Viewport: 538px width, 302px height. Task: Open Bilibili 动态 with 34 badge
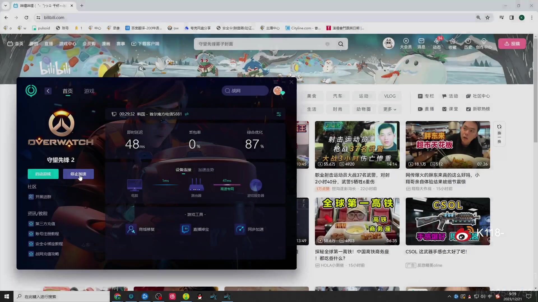pos(437,44)
